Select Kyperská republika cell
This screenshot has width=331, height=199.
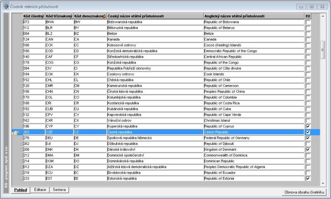click(x=155, y=126)
